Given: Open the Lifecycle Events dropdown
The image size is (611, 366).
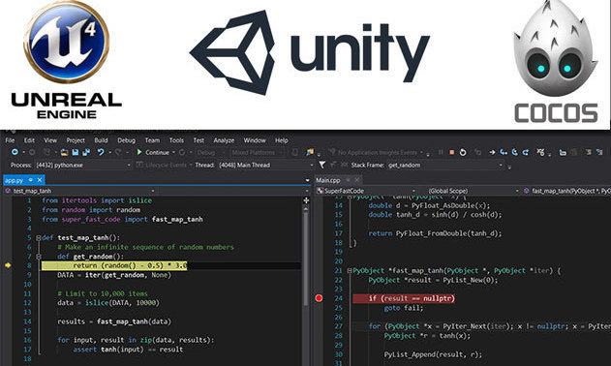Looking at the screenshot, I should click(x=164, y=165).
